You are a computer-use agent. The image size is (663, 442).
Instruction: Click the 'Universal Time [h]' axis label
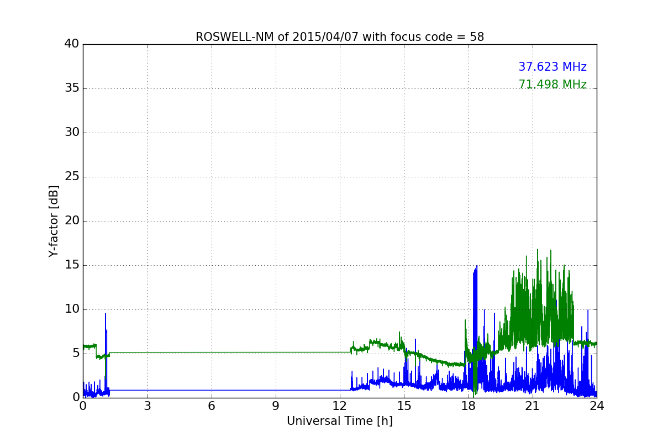point(340,421)
